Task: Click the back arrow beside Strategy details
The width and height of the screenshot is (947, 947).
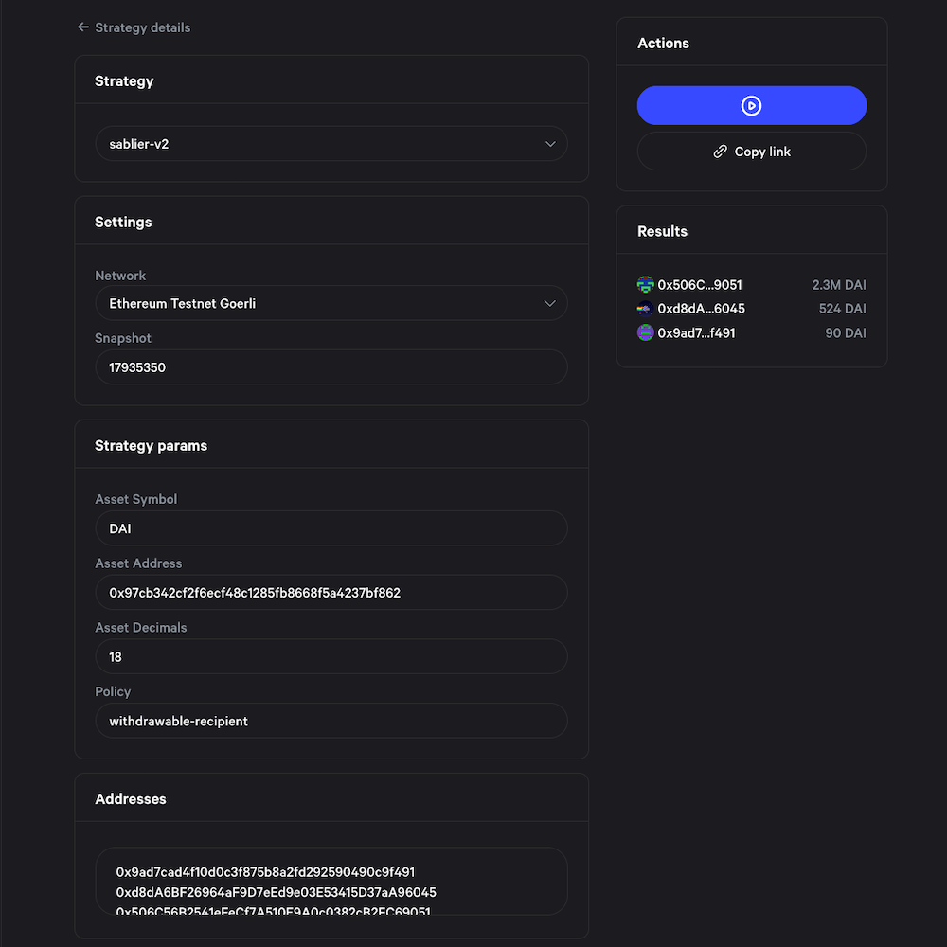Action: [x=83, y=27]
